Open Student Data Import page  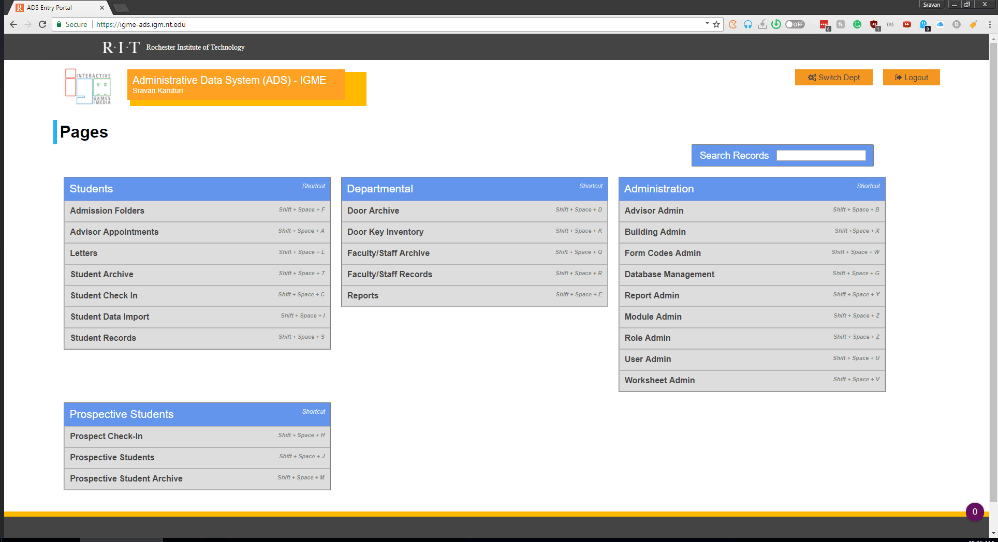point(197,317)
